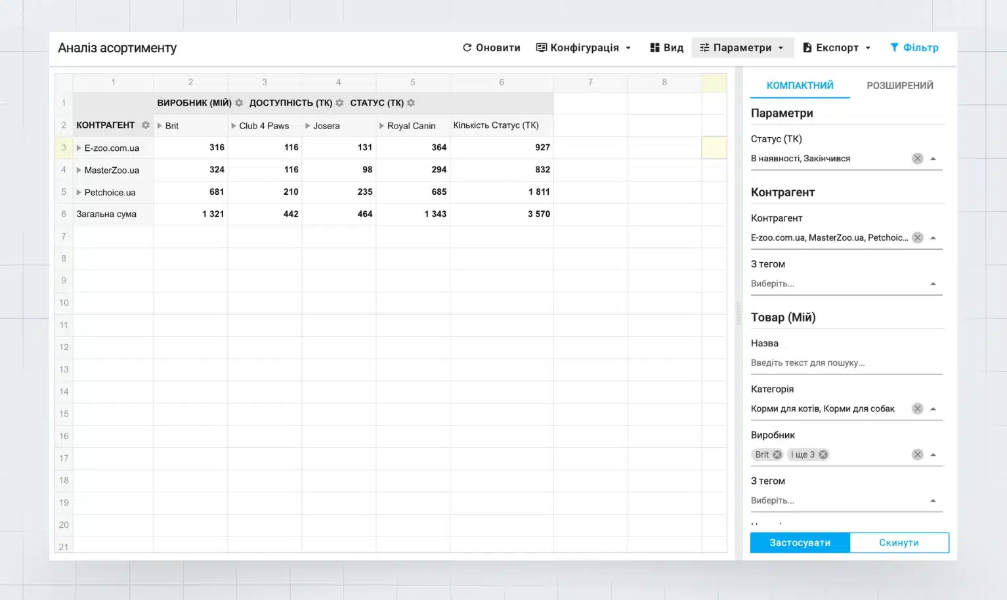Remove the Brit manufacturer chip
This screenshot has width=1007, height=600.
coord(777,454)
